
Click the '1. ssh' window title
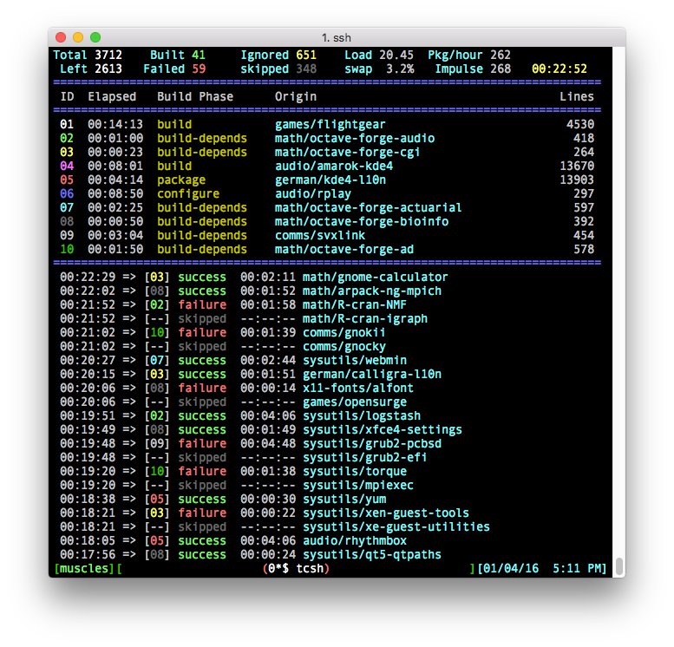(x=337, y=37)
